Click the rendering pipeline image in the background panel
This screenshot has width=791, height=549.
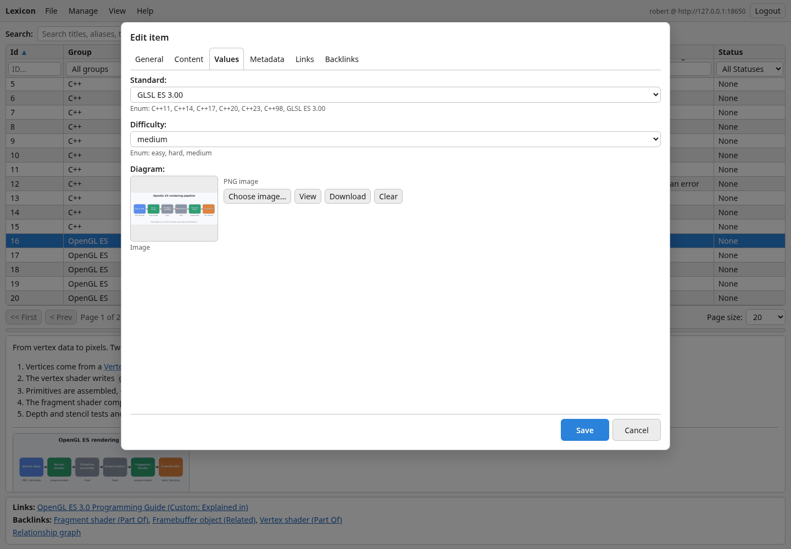101,463
